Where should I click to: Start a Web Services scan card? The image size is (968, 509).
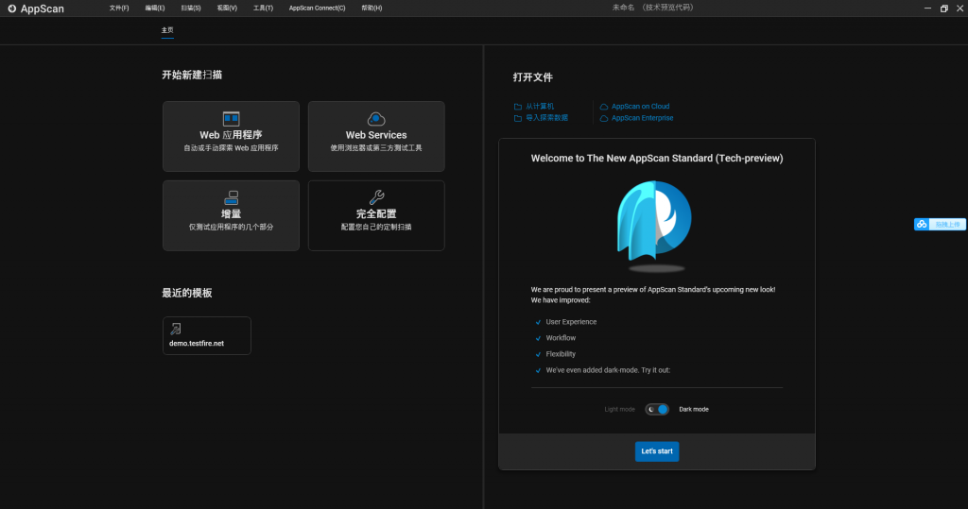[x=376, y=136]
